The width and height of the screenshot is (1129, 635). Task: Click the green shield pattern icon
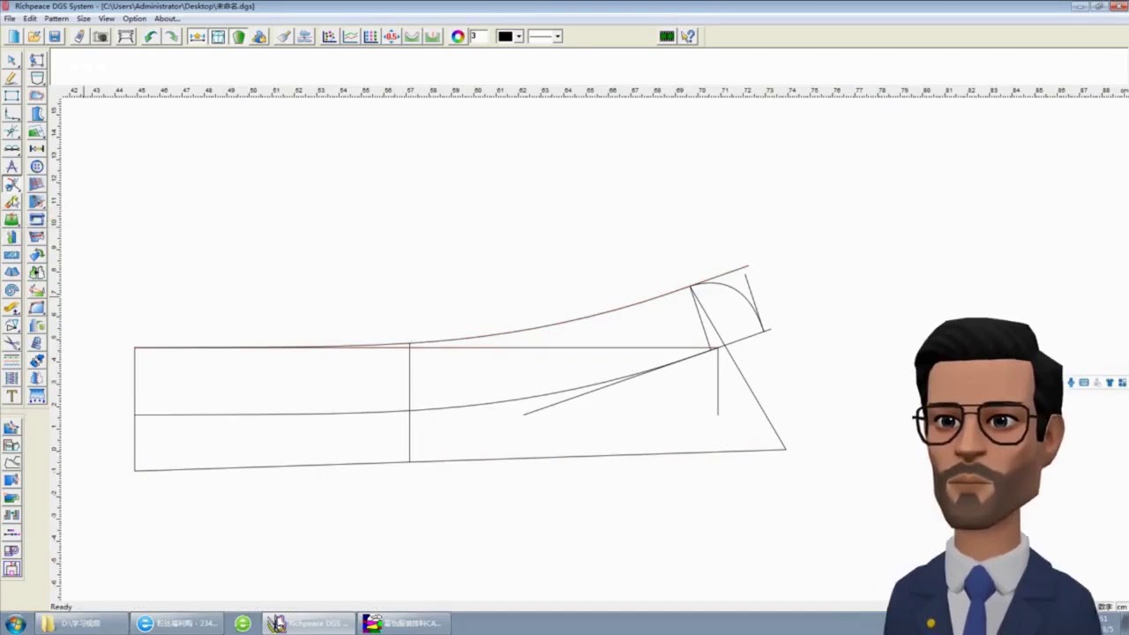pyautogui.click(x=238, y=36)
